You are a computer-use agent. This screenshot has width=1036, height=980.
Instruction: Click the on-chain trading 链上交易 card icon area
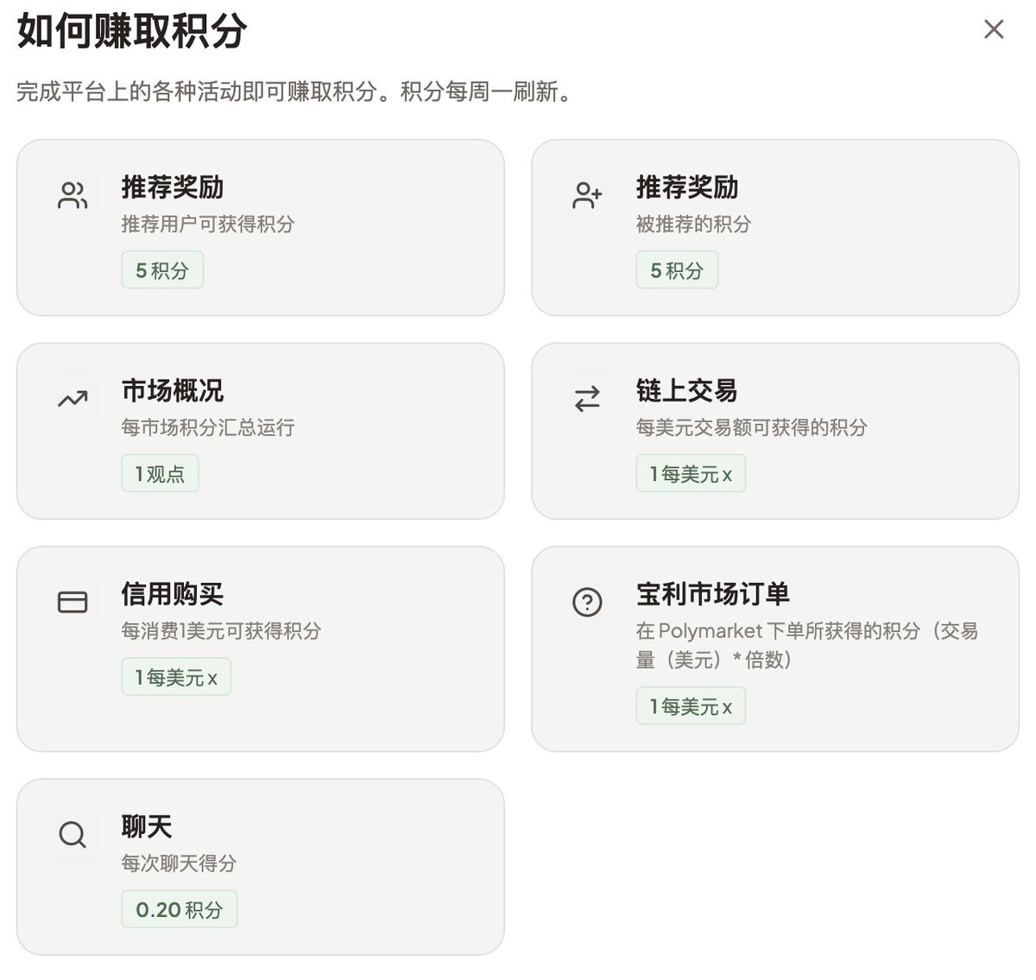(x=587, y=399)
